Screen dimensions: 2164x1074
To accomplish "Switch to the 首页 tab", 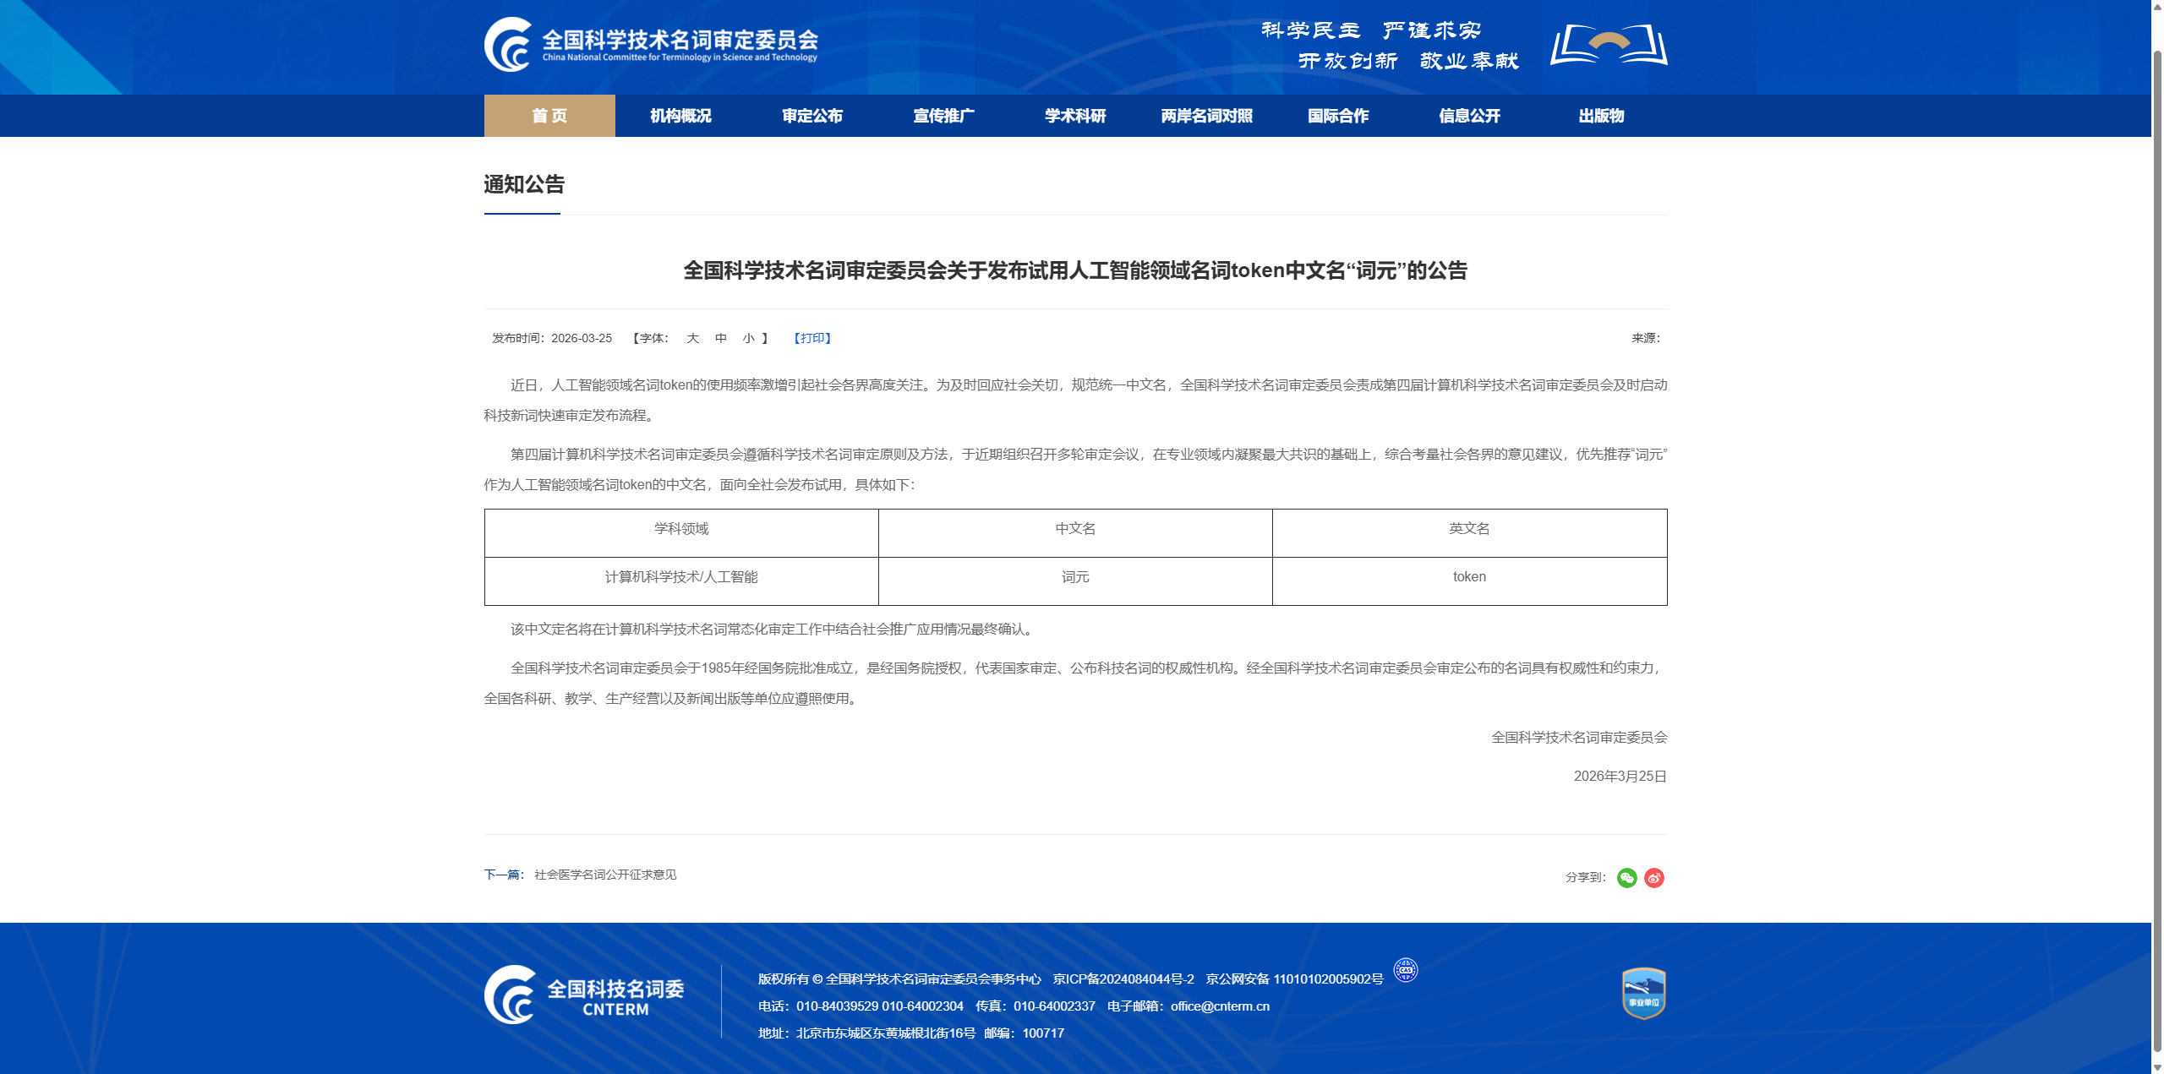I will (549, 116).
